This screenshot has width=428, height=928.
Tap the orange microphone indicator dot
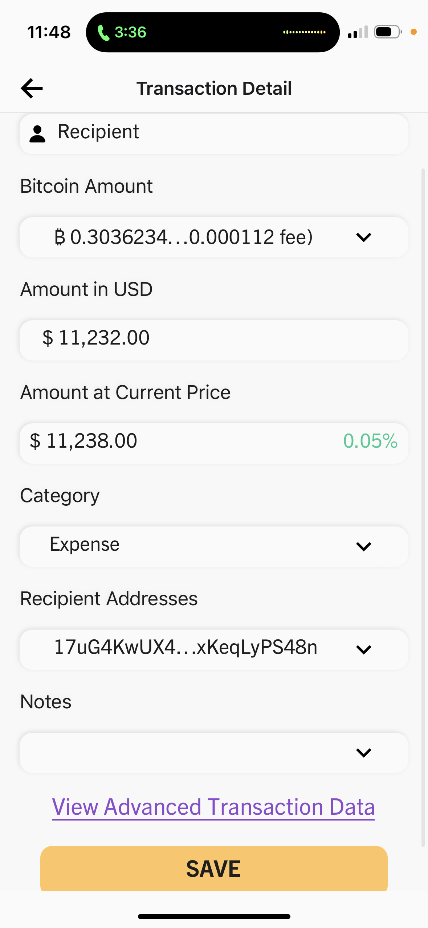pos(413,32)
